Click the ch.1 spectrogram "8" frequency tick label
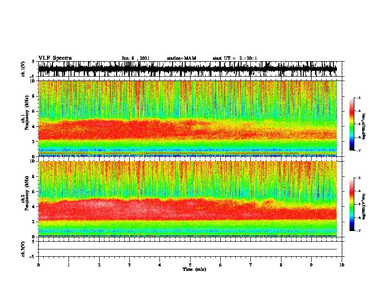This screenshot has width=385, height=297. click(34, 96)
